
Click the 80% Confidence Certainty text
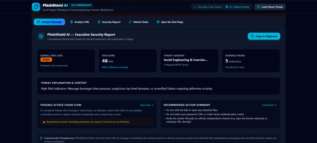pyautogui.click(x=115, y=67)
